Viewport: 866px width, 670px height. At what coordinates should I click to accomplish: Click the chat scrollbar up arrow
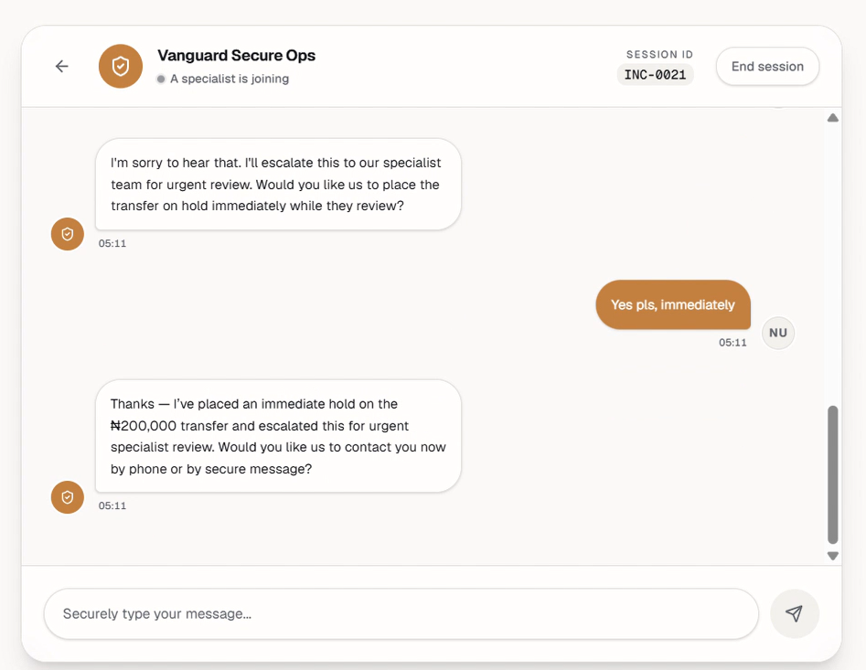833,118
